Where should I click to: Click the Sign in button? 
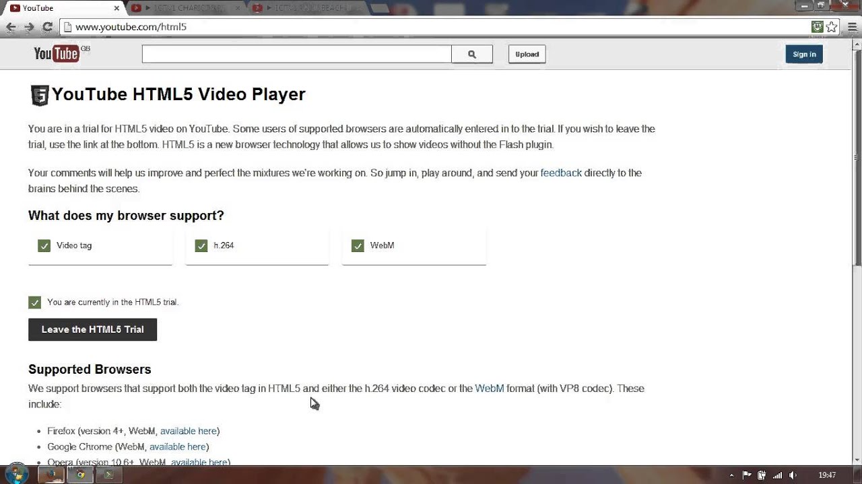804,54
